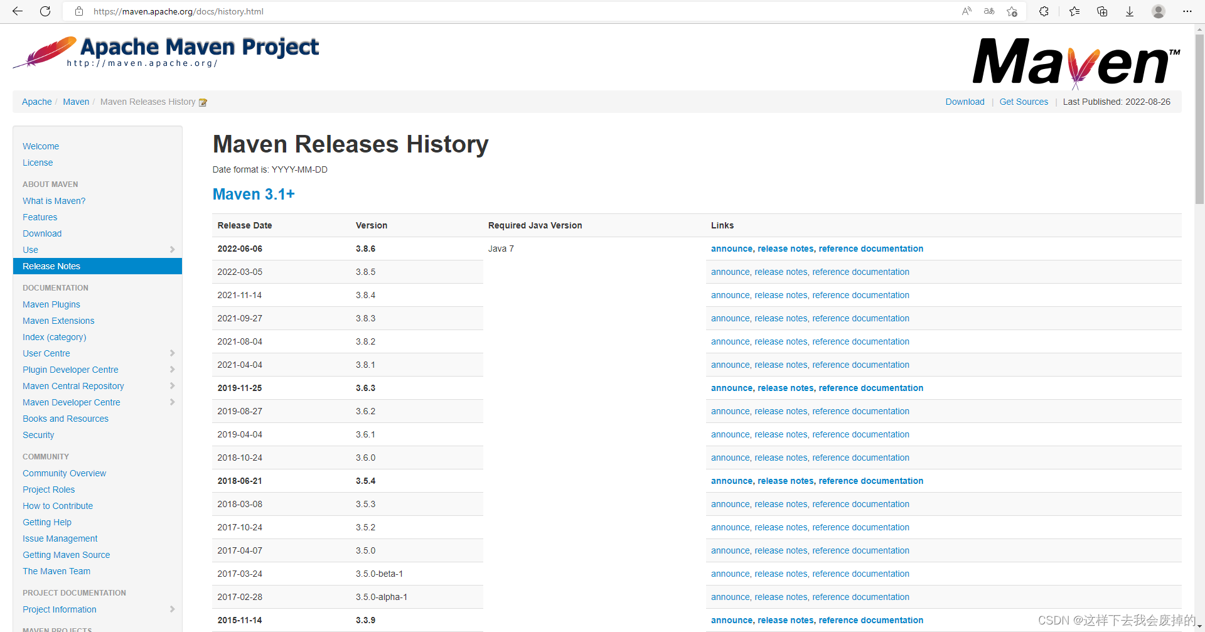
Task: Open Security sidebar link
Action: (38, 435)
